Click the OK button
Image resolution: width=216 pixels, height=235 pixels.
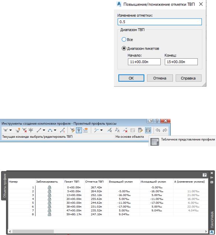point(131,78)
